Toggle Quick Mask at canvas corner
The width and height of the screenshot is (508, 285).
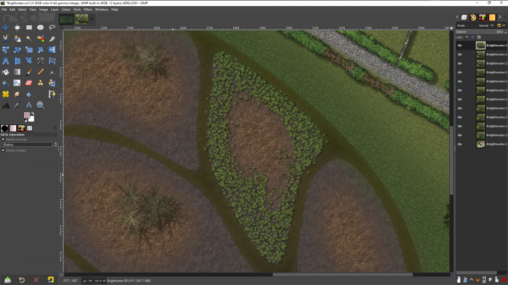62,275
